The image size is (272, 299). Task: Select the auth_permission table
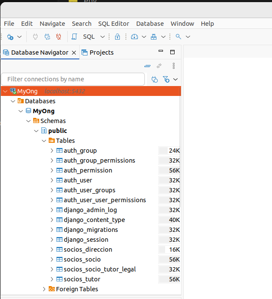(88, 170)
